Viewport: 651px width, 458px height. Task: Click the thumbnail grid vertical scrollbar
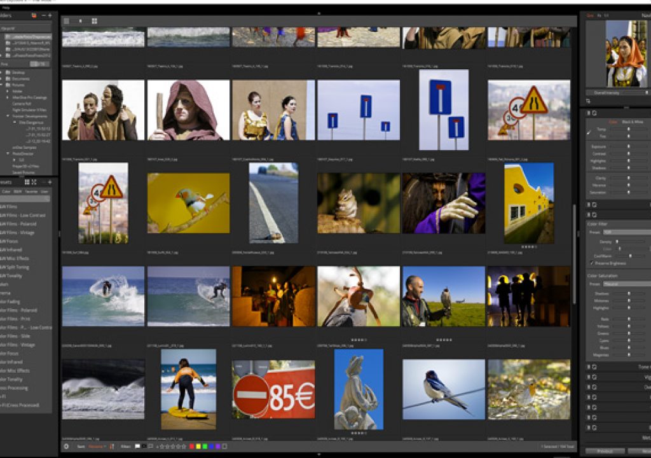(574, 254)
